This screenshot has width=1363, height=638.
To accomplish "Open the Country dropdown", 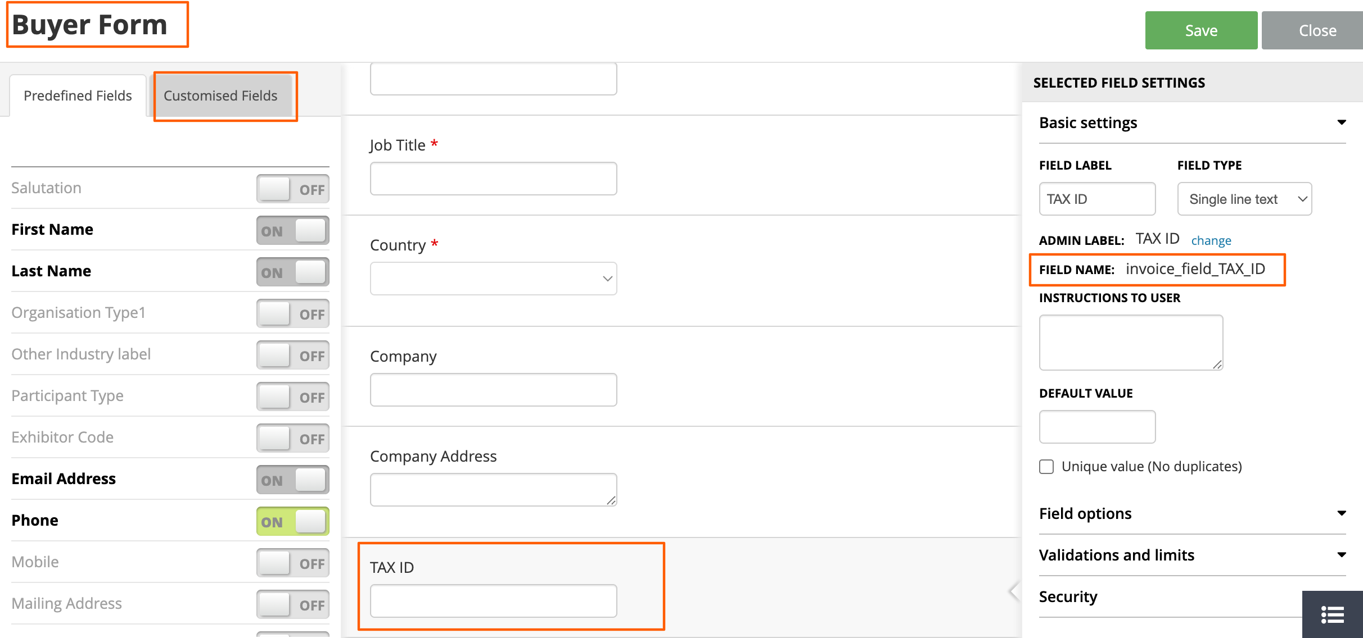I will click(493, 279).
